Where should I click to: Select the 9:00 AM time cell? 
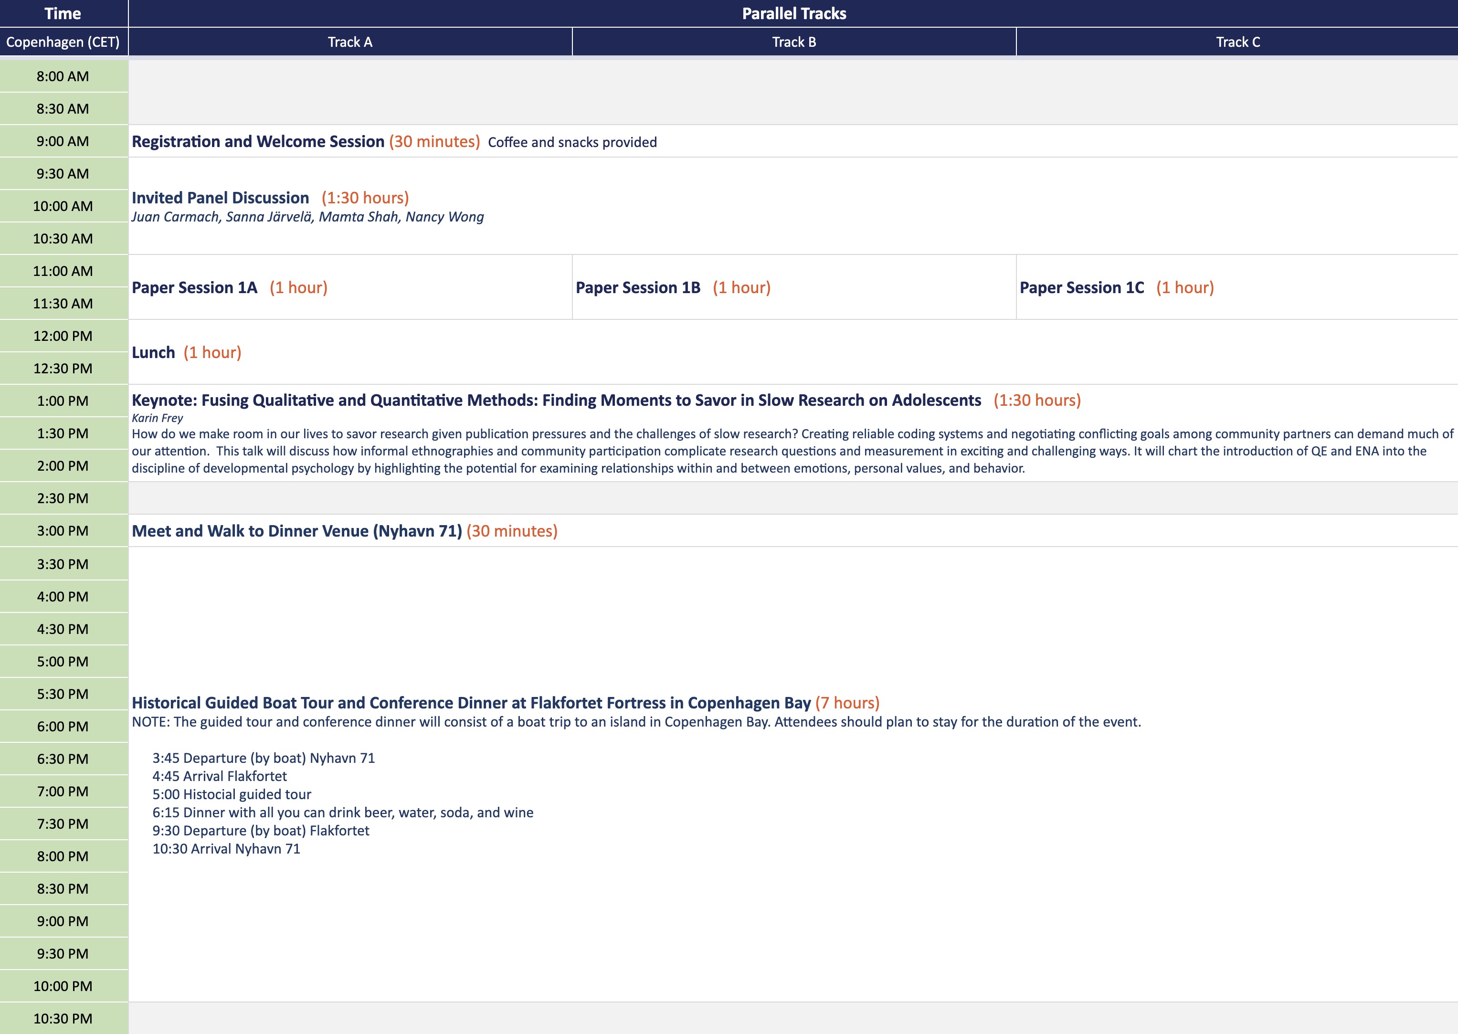(x=63, y=141)
